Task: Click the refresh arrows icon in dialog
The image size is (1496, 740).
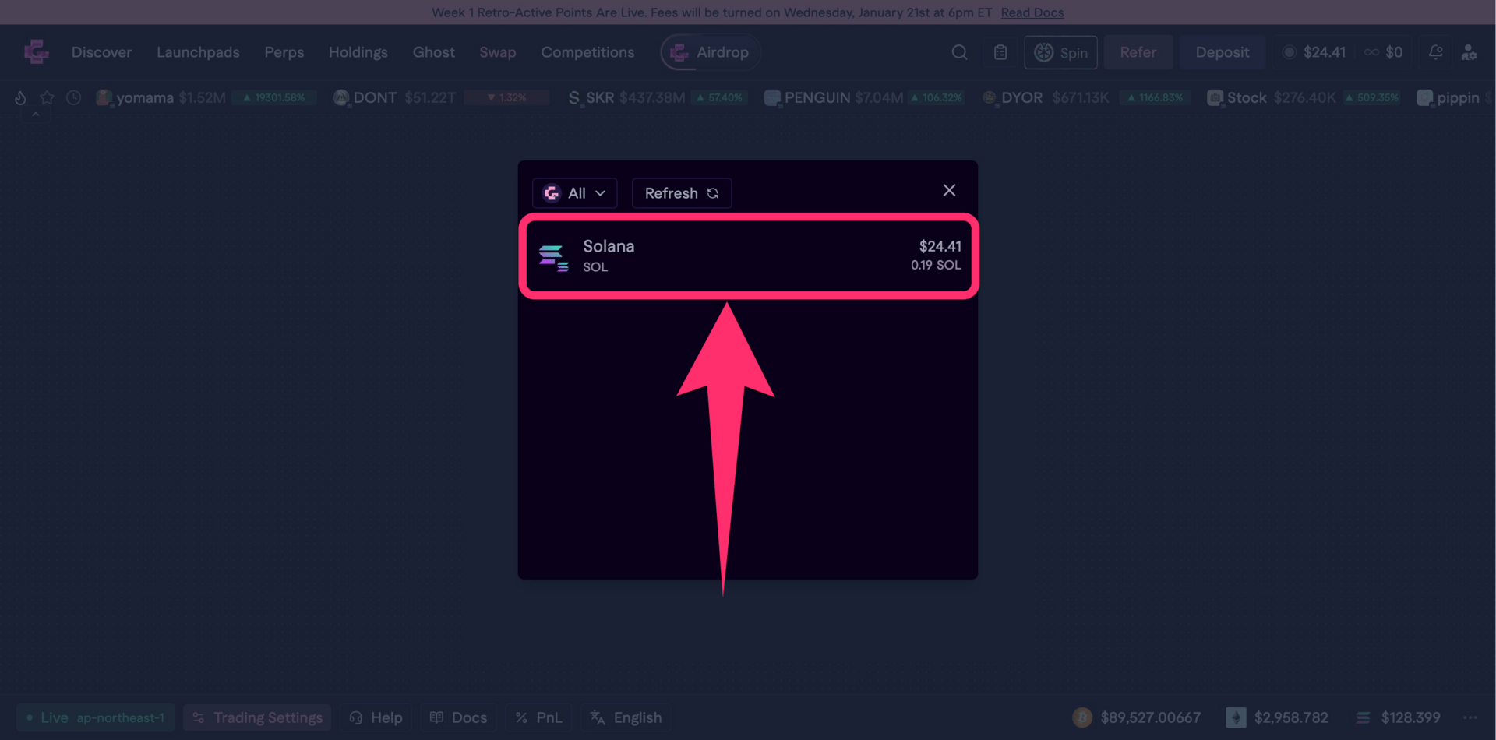Action: tap(713, 193)
